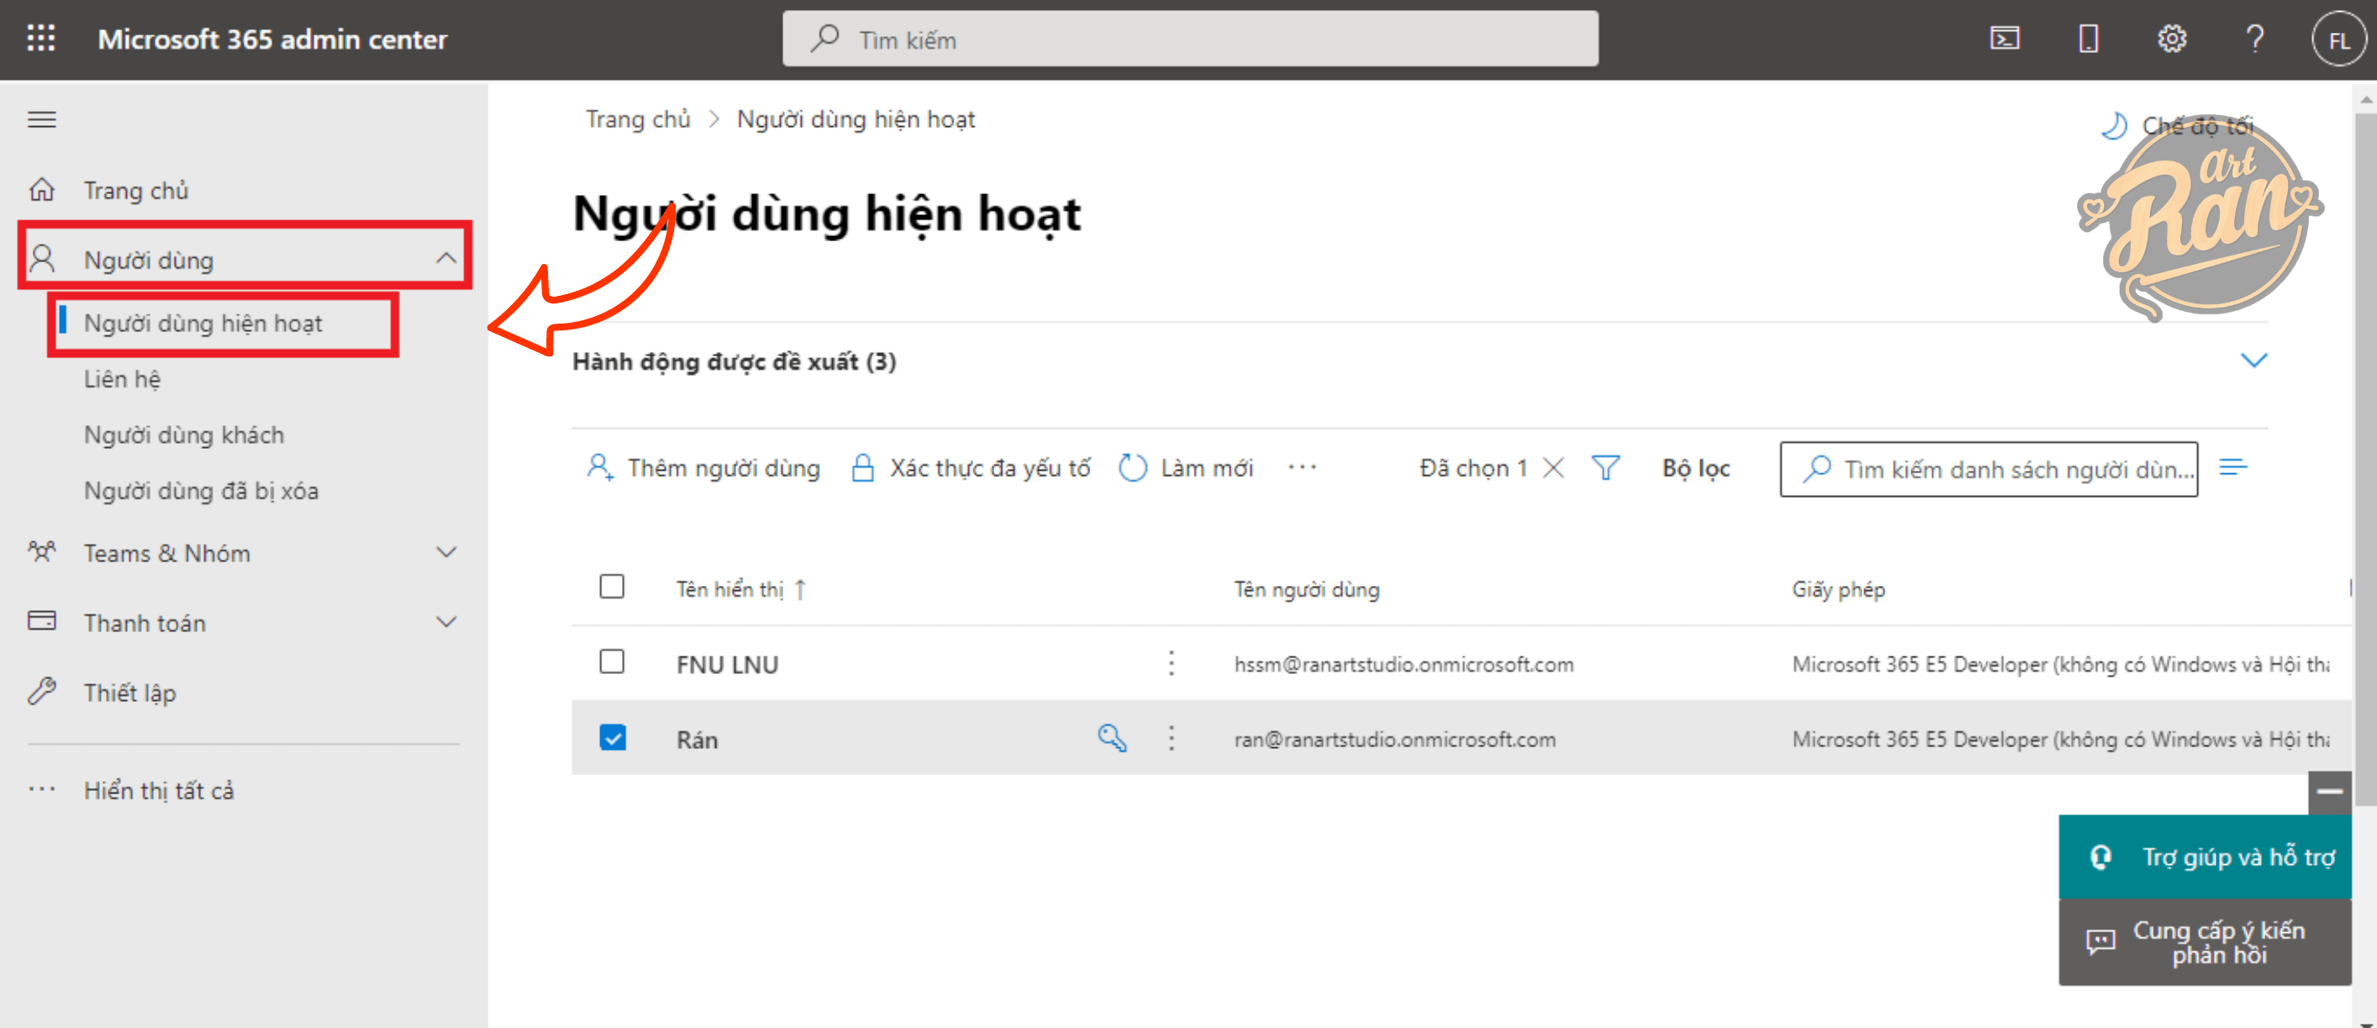Open Người dùng đã bị xóa
The width and height of the screenshot is (2377, 1028).
[x=201, y=491]
